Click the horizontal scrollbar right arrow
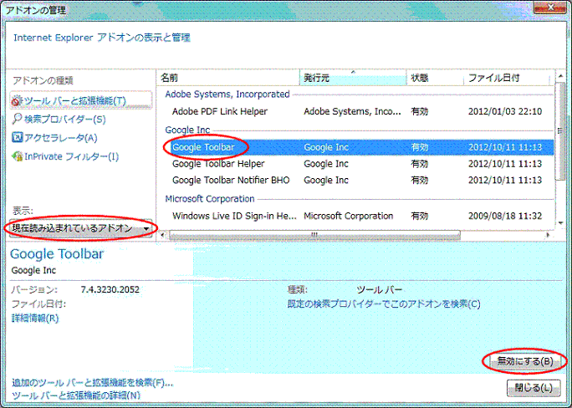The width and height of the screenshot is (572, 408). coord(548,235)
